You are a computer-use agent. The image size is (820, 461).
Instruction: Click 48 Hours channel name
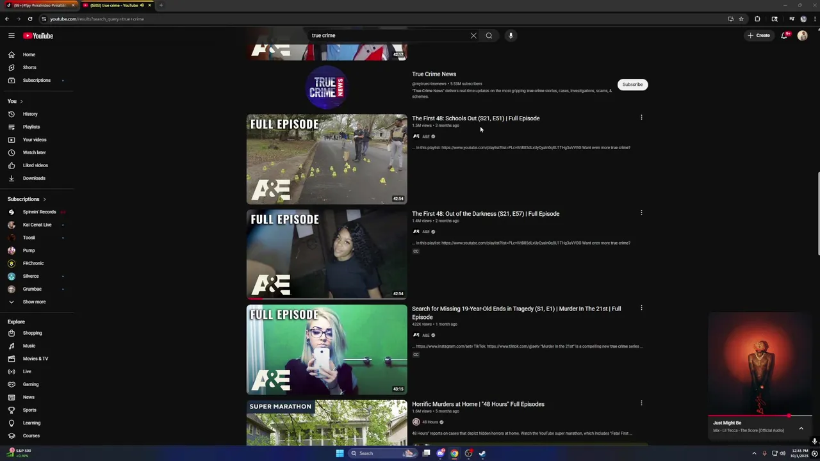coord(430,422)
